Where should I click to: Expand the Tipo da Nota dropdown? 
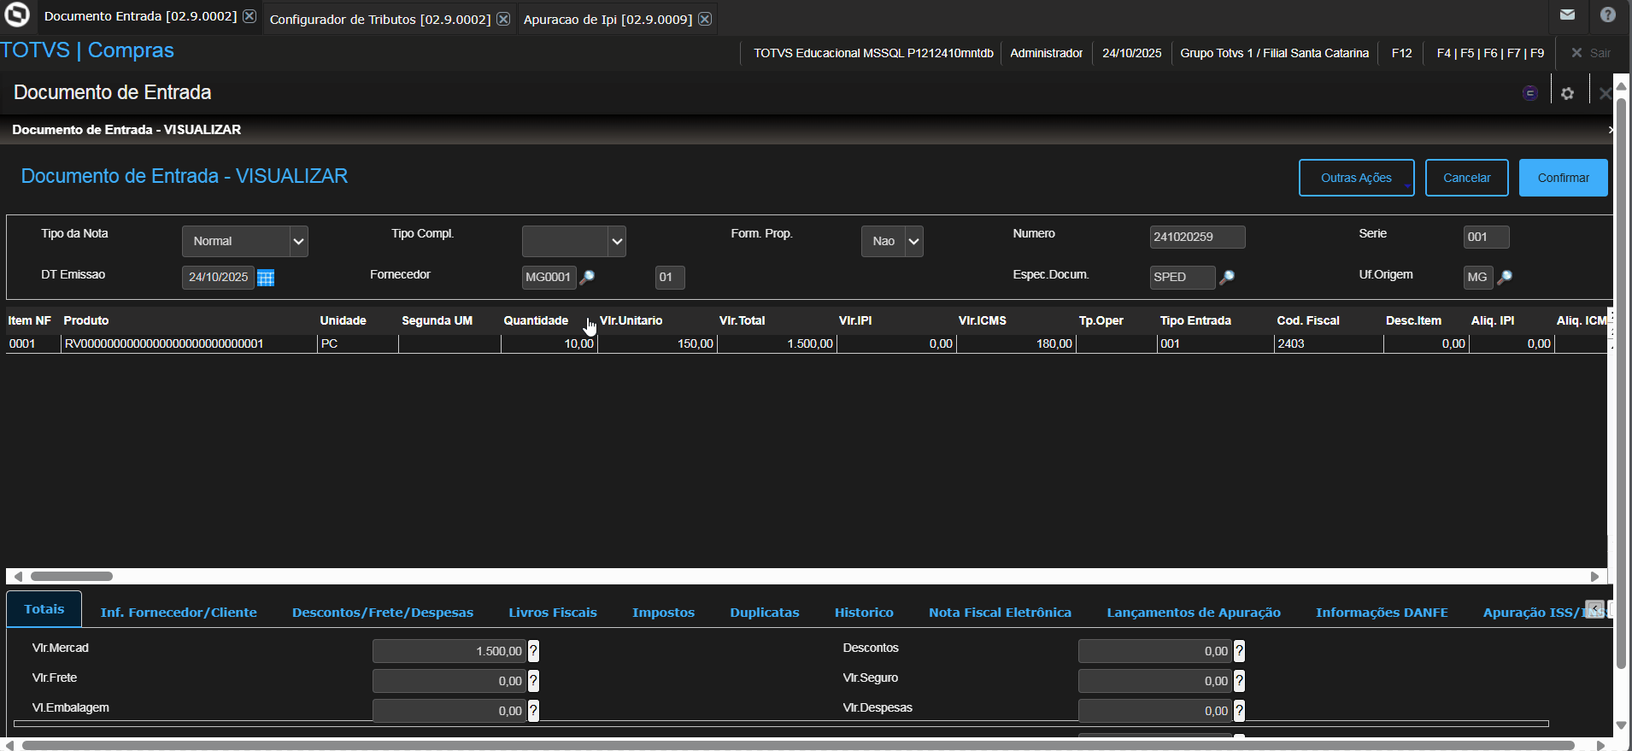coord(298,242)
